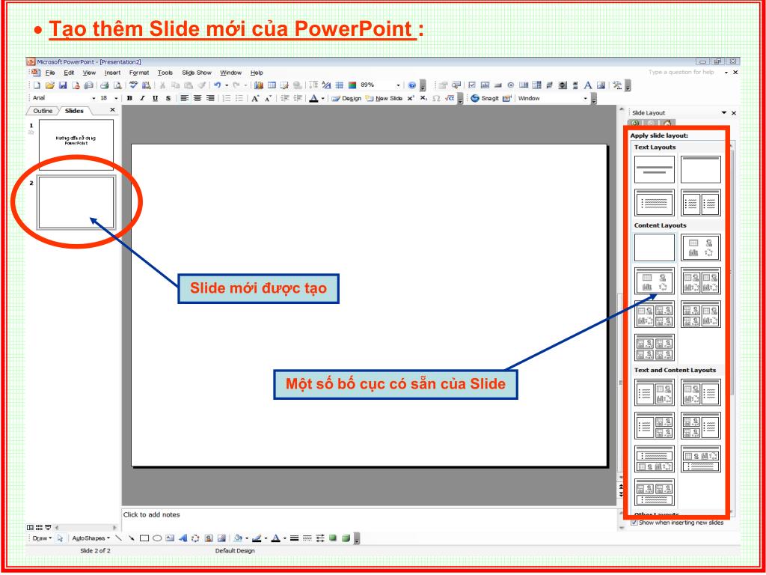Click the Equation square-root icon
Viewport: 766px width, 575px height.
click(x=450, y=98)
